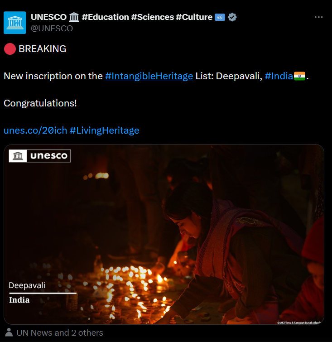
Task: Click the tagged-people person icon
Action: click(9, 332)
